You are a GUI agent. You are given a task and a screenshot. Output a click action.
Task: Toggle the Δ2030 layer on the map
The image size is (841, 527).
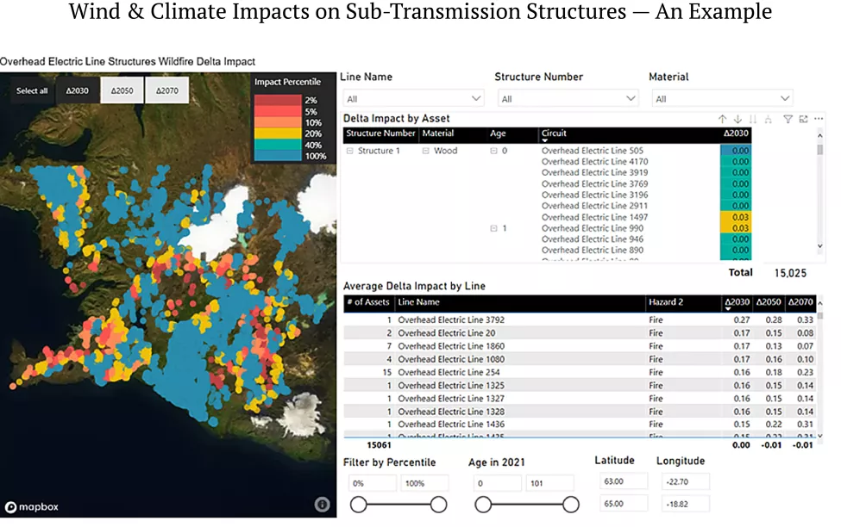(x=77, y=90)
